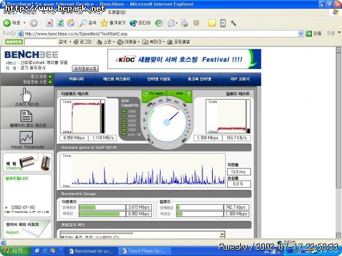Click the Help question mark button
Image resolution: width=342 pixels, height=256 pixels.
(183, 94)
